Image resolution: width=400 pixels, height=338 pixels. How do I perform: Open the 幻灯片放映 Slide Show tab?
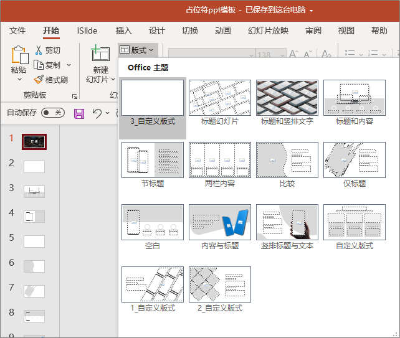[x=268, y=31]
